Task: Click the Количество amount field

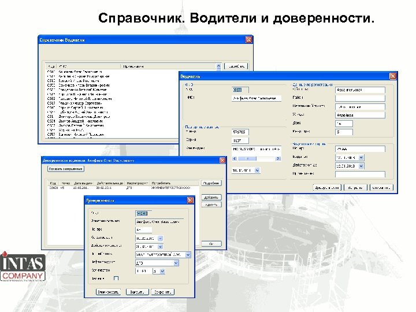Action: tap(144, 271)
